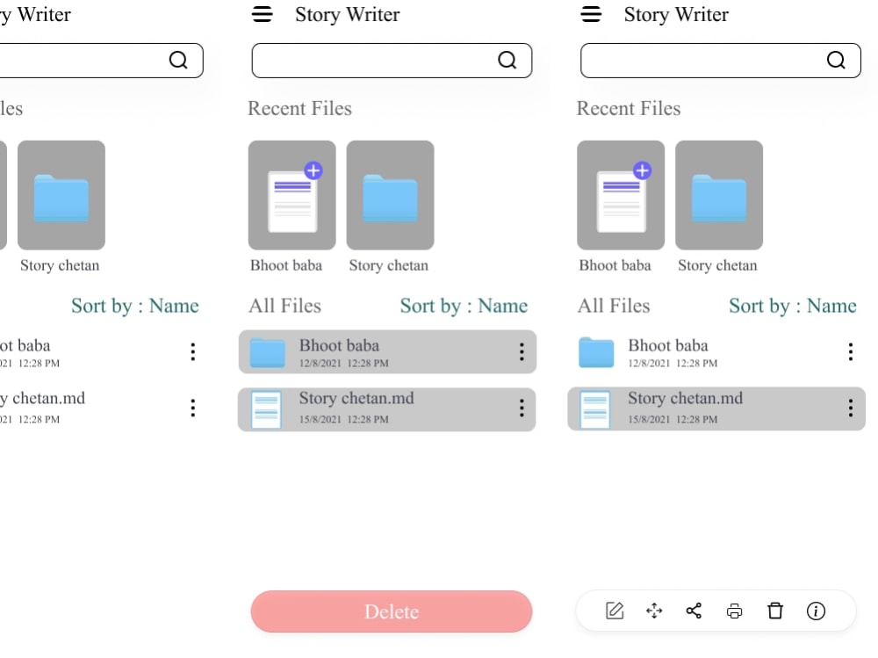Click 'All Files' heading on the bottom-toolbar screen

pos(613,306)
